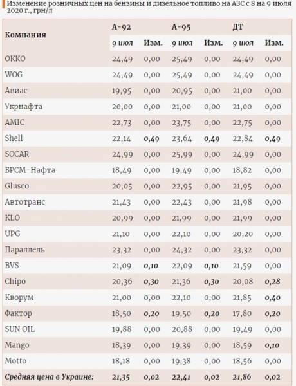Click the OKKO company row name
The height and width of the screenshot is (386, 296).
click(x=15, y=59)
